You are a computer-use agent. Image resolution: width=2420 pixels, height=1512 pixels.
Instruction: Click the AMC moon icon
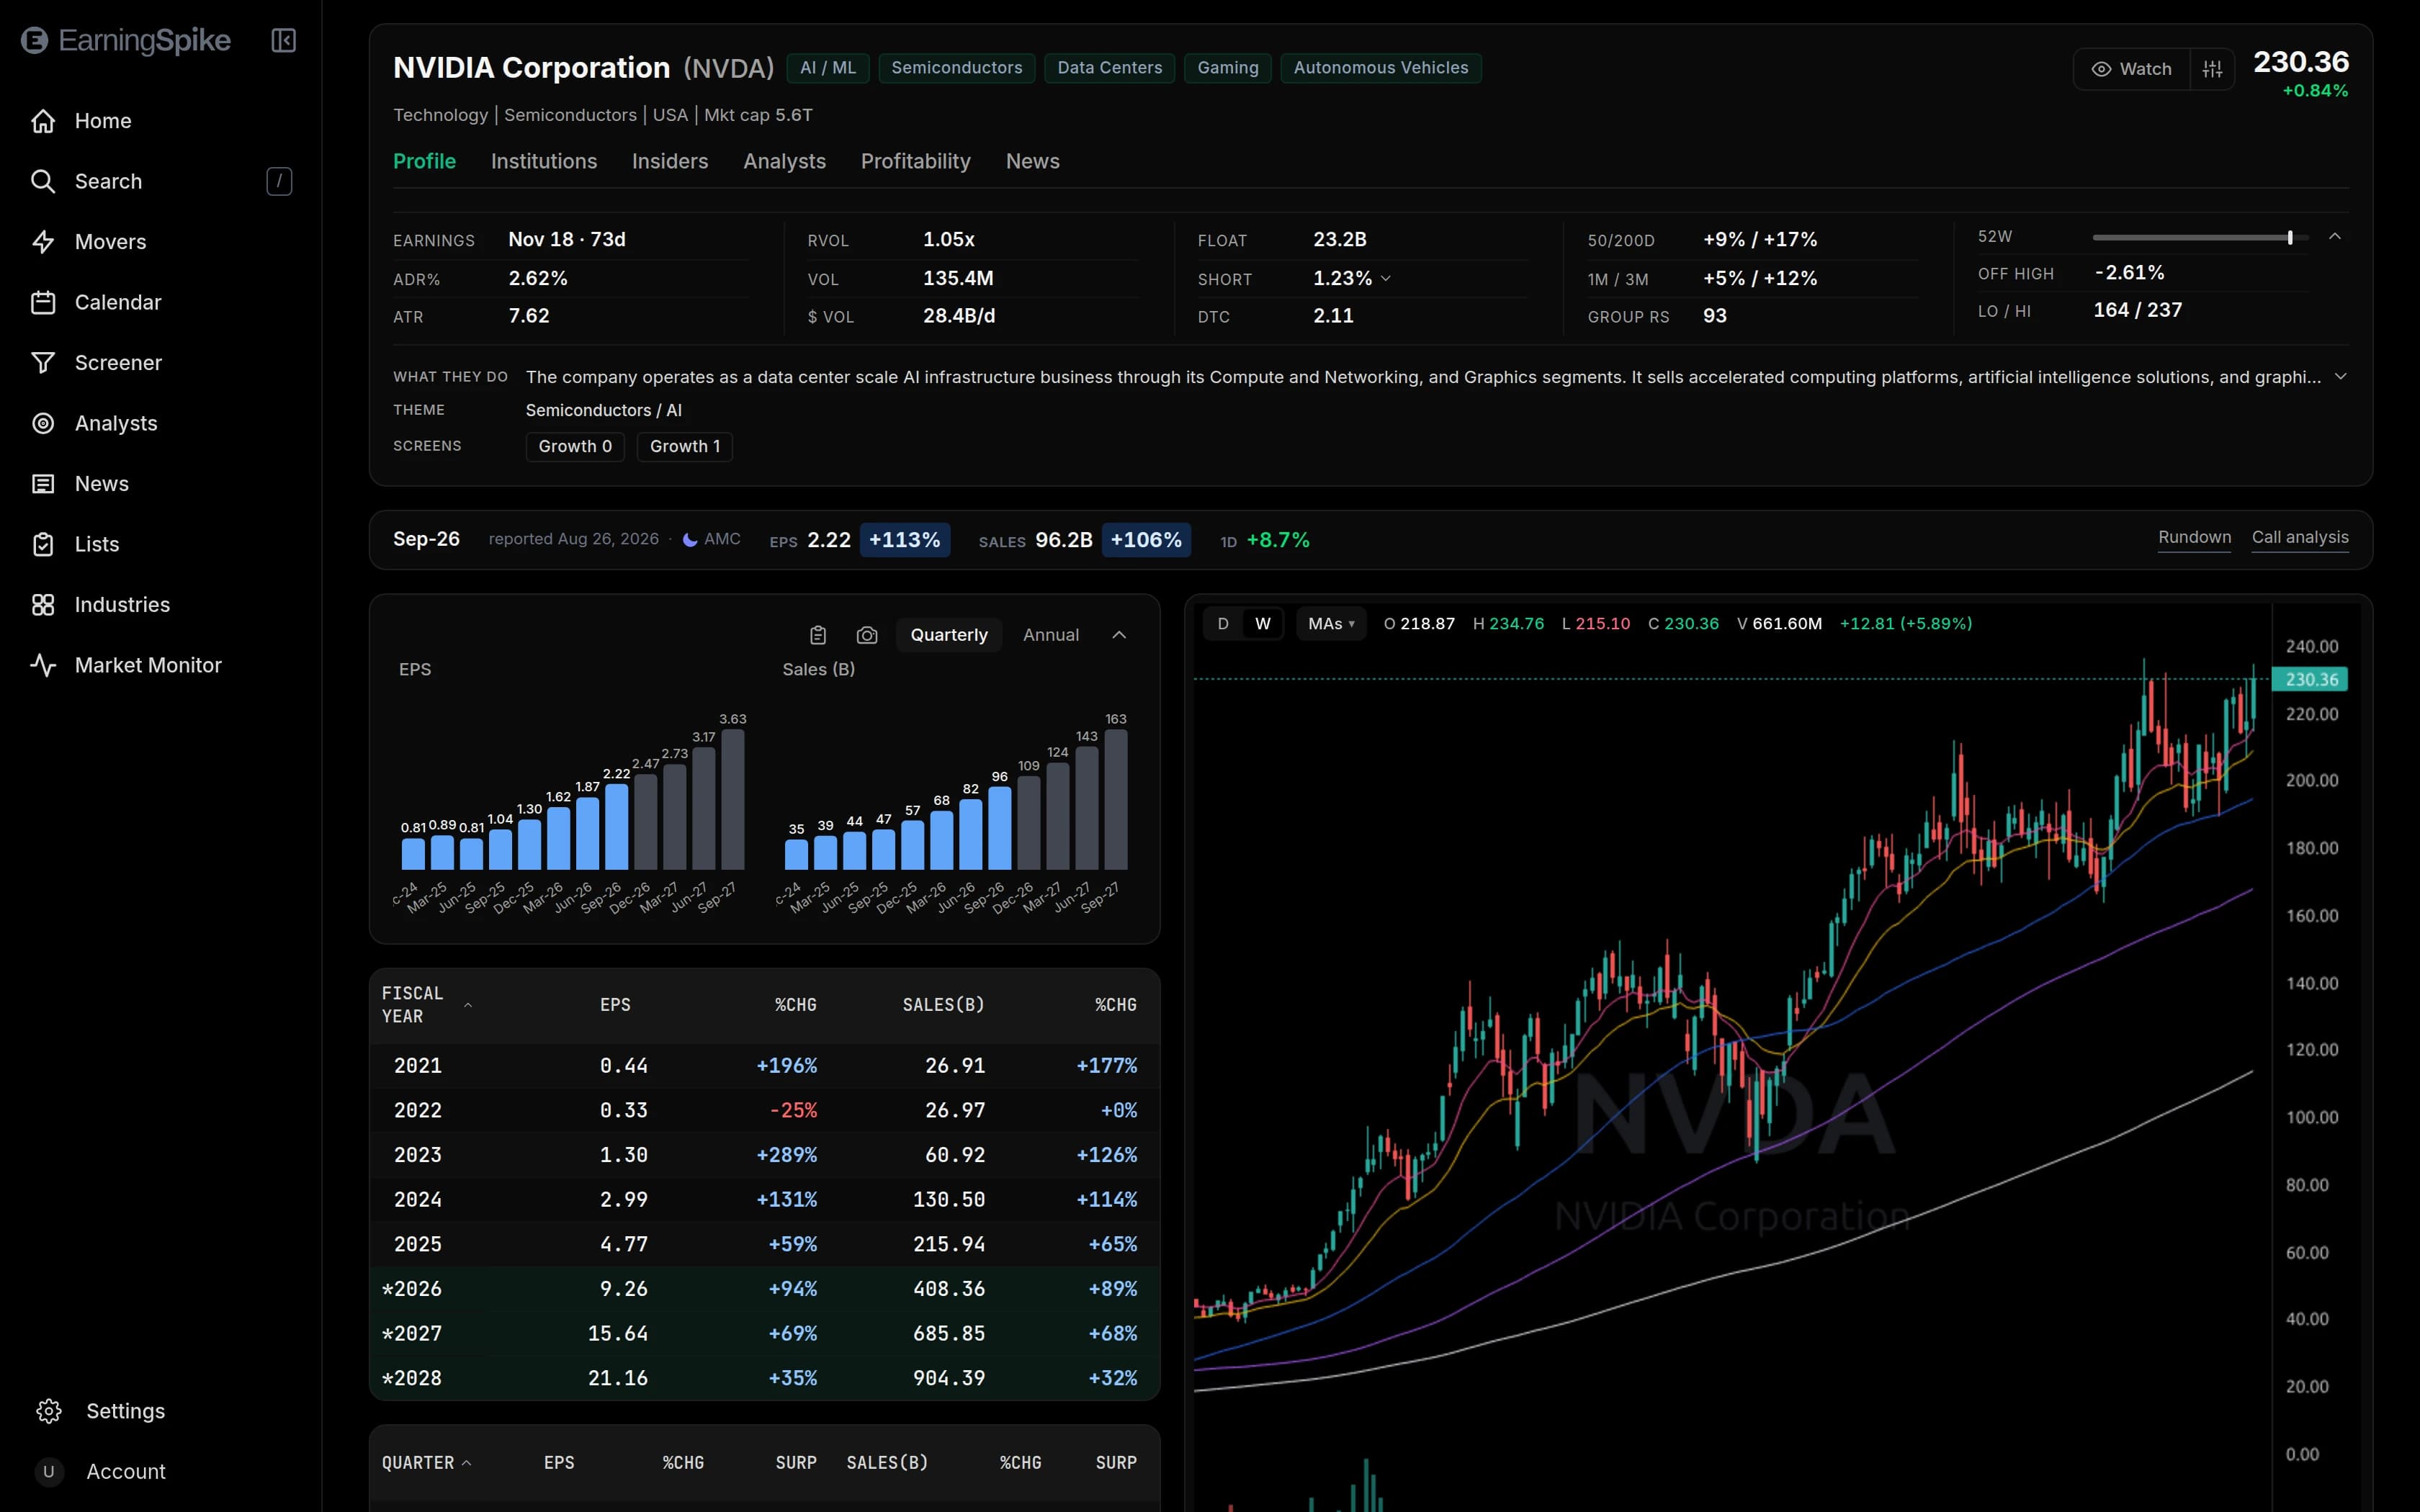click(x=690, y=540)
